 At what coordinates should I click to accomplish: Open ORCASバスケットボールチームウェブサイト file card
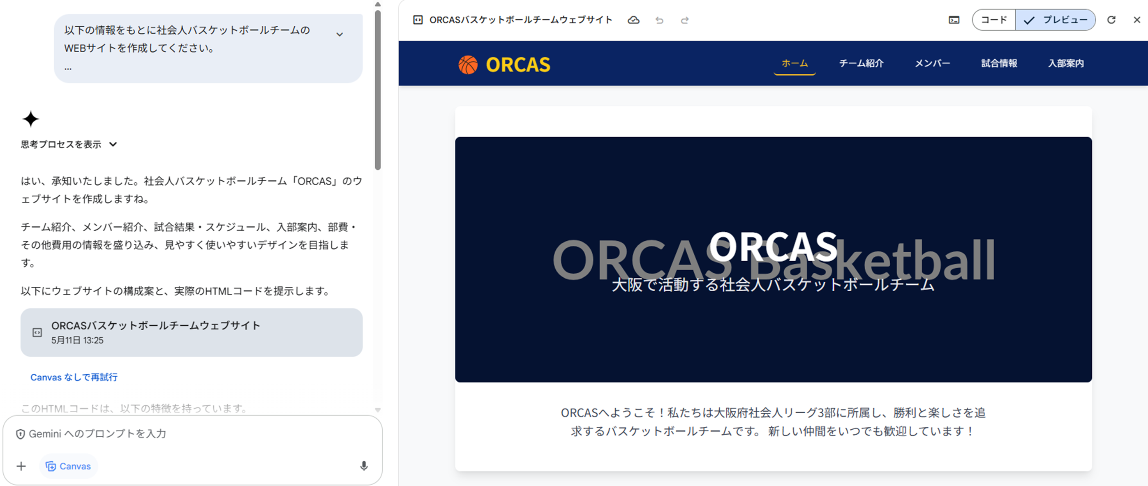[x=191, y=332]
